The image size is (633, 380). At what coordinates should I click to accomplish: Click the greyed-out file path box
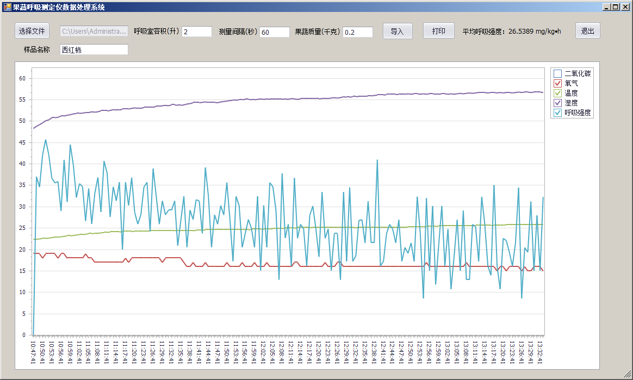(94, 32)
